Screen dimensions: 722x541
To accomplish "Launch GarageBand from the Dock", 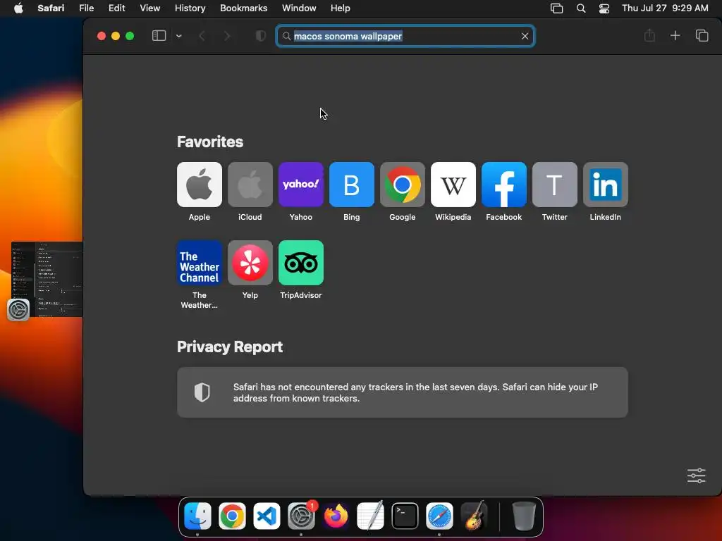I will point(474,516).
